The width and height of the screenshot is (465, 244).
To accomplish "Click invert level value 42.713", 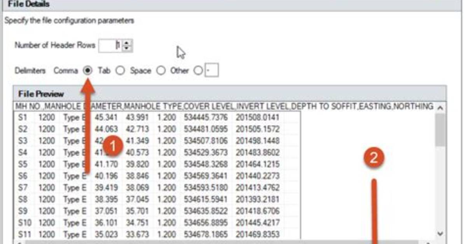I will click(x=137, y=129).
